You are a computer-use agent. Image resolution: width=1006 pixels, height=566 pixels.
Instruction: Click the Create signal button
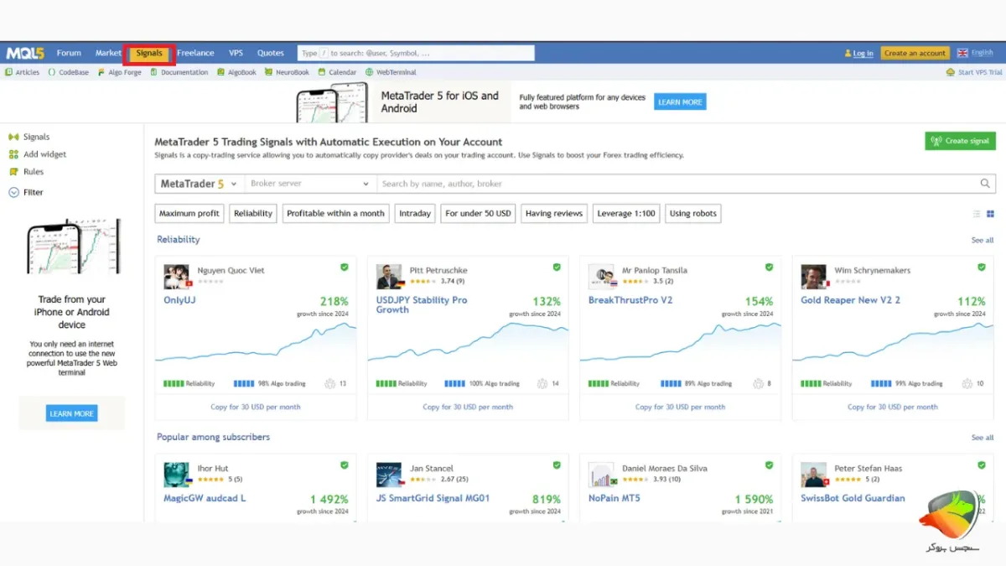[961, 141]
